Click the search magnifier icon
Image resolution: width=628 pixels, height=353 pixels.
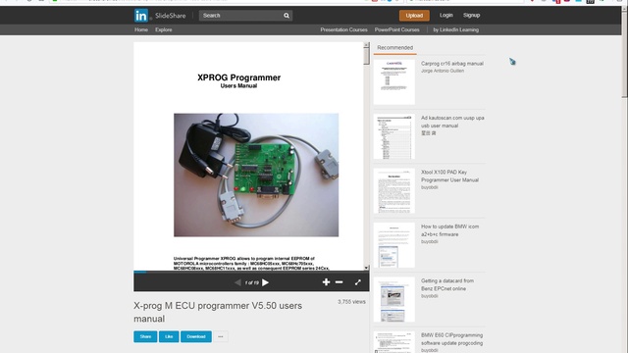(x=287, y=16)
